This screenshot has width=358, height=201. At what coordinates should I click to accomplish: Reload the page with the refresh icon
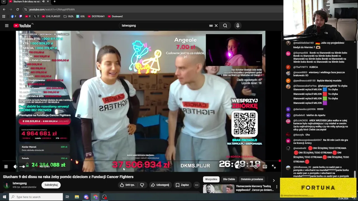pyautogui.click(x=17, y=9)
